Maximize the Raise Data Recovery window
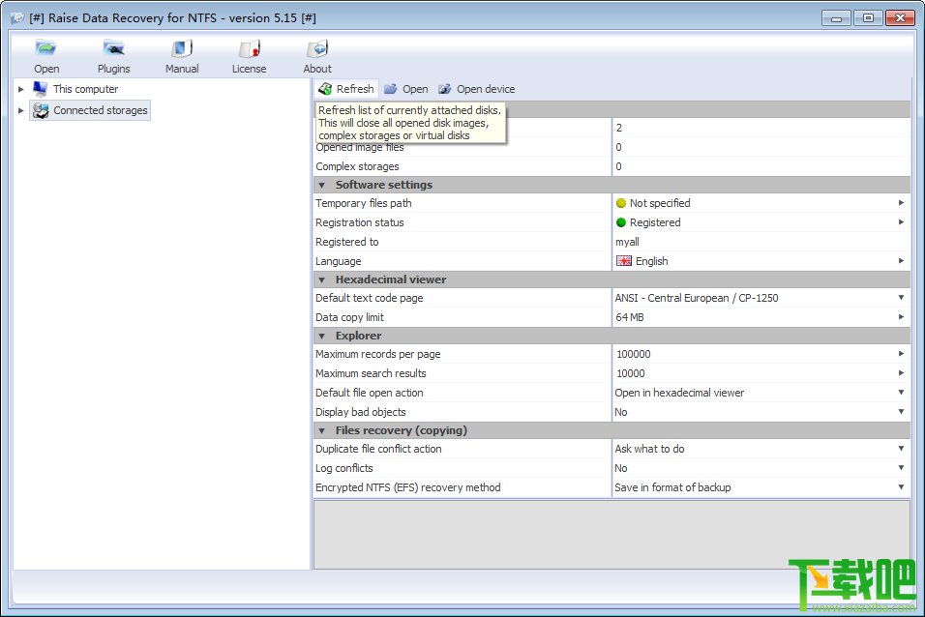This screenshot has height=617, width=925. (x=868, y=18)
